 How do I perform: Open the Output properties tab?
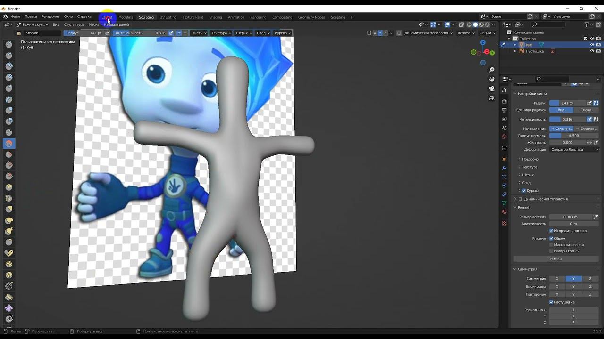click(x=504, y=110)
